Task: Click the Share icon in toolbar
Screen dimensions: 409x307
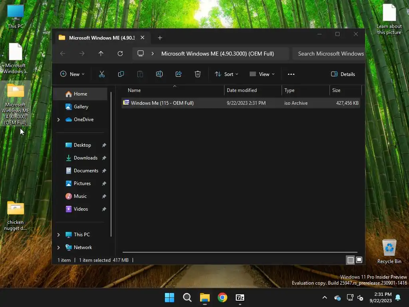Action: click(179, 74)
